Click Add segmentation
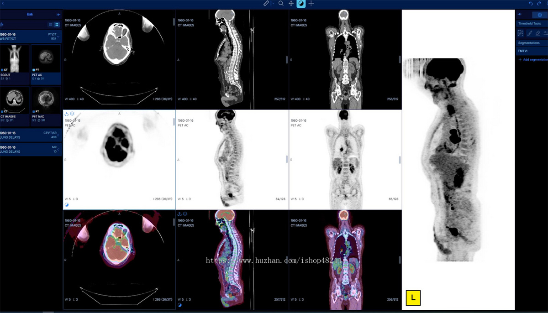This screenshot has width=548, height=313. coord(533,60)
